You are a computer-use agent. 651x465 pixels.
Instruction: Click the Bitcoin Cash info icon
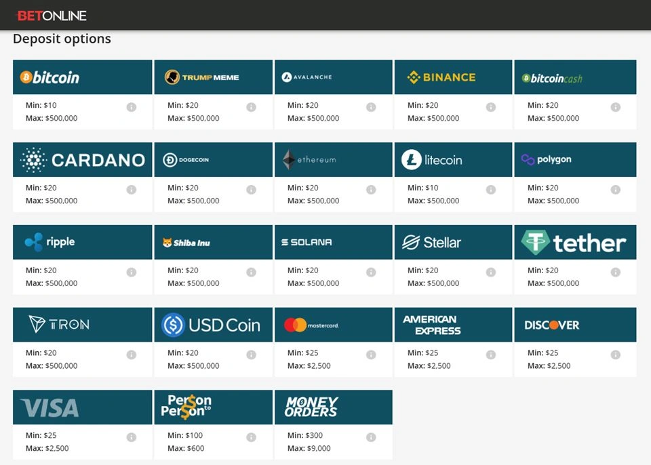616,107
